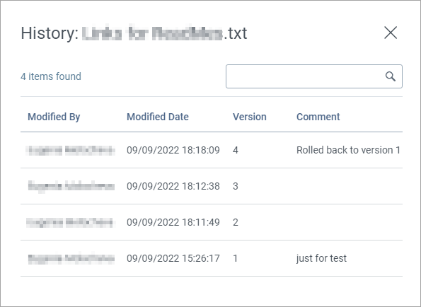This screenshot has width=421, height=307.
Task: Select the version 3 history row
Action: [x=212, y=186]
